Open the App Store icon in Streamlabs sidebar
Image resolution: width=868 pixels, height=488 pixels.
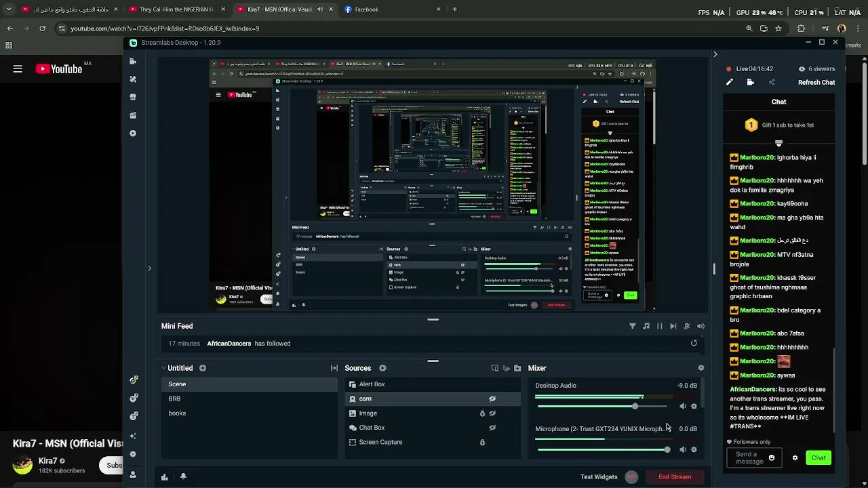(133, 97)
